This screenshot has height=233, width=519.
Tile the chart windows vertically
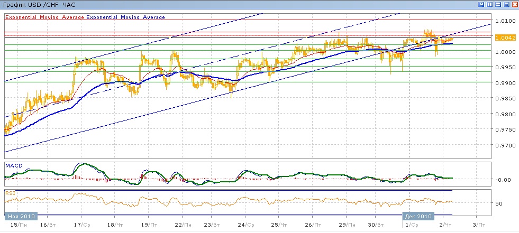(x=489, y=4)
